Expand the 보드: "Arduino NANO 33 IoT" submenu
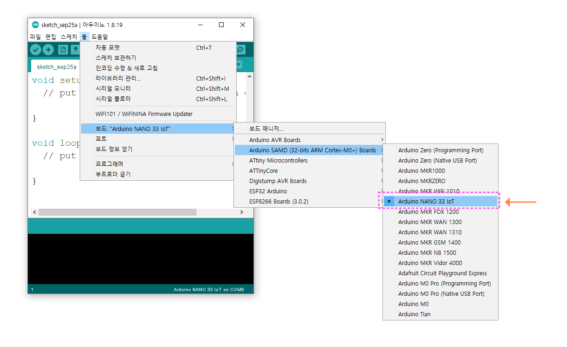The height and width of the screenshot is (347, 567). click(x=158, y=129)
